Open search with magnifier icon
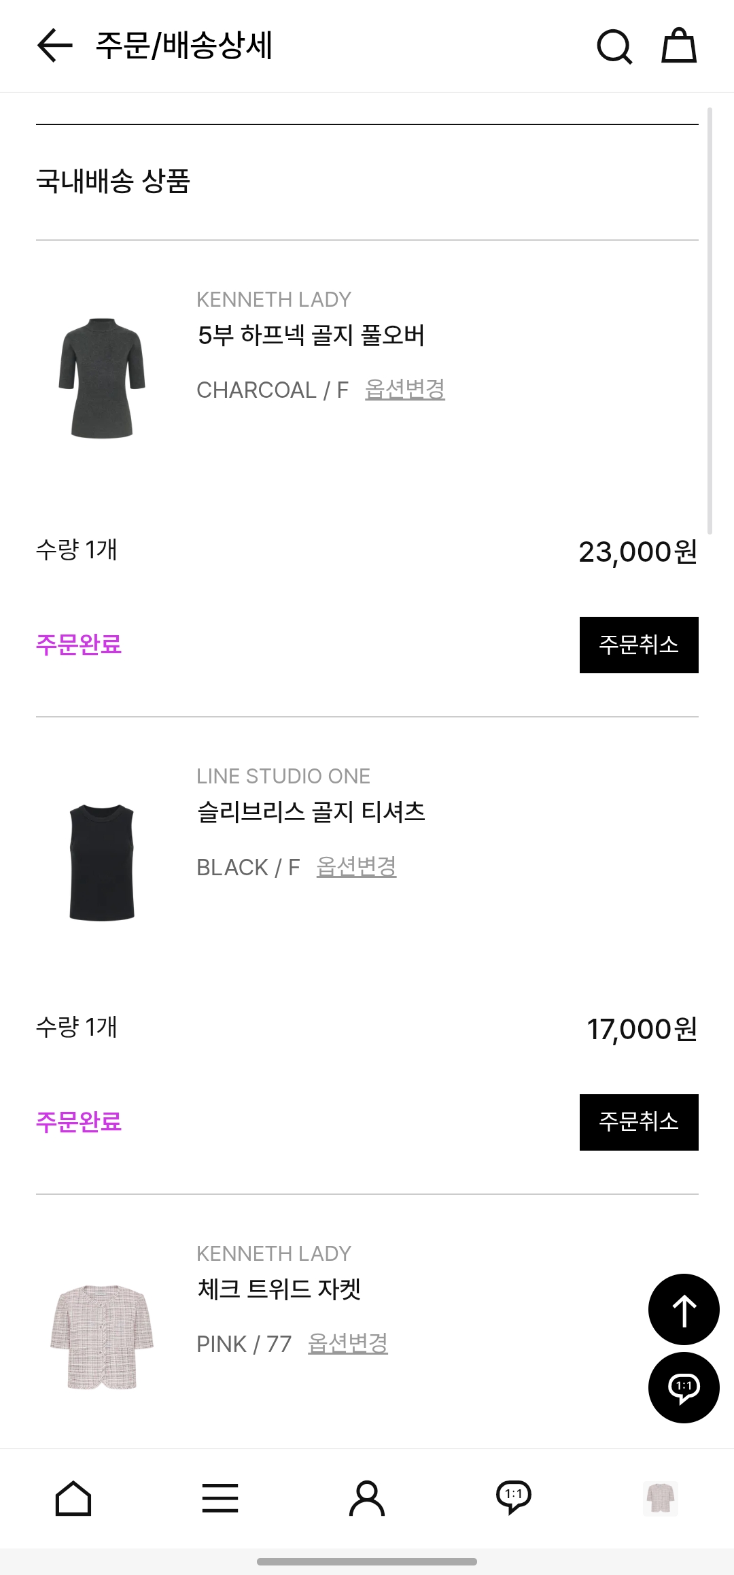This screenshot has height=1575, width=734. pos(614,46)
